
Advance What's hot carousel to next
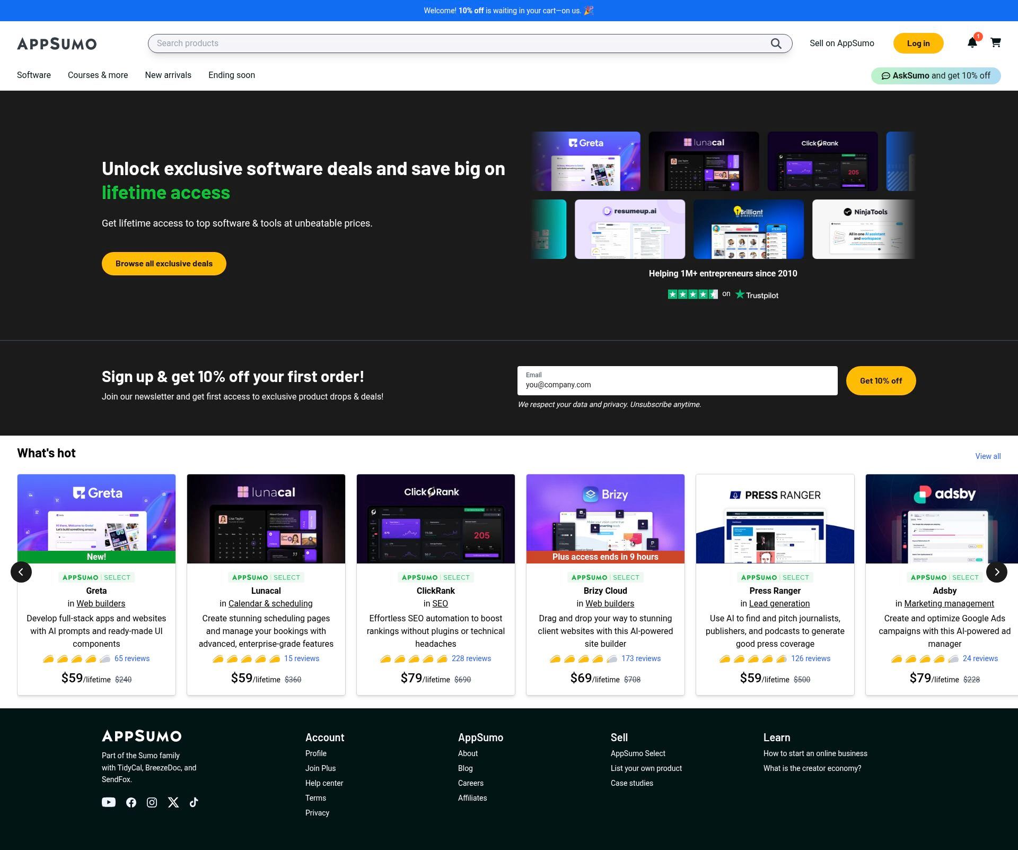(x=997, y=572)
